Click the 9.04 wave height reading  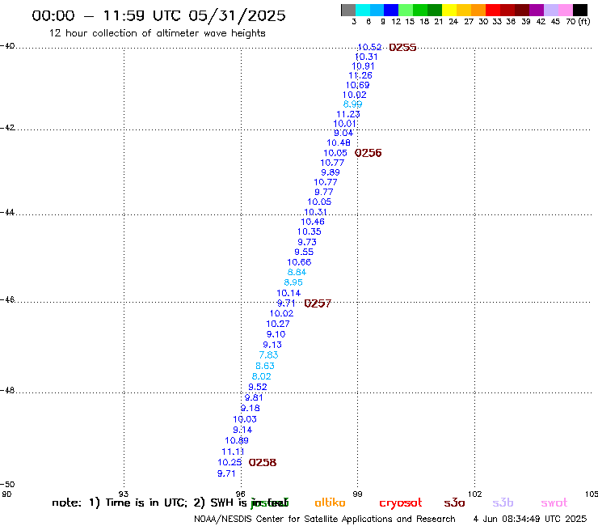click(x=343, y=134)
